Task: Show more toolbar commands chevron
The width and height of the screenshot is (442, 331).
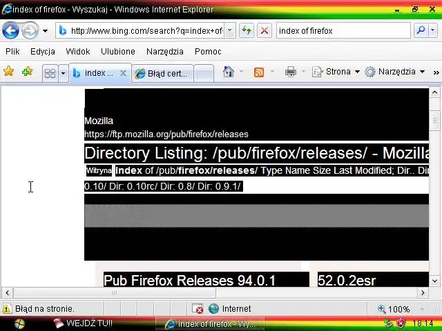Action: [436, 72]
